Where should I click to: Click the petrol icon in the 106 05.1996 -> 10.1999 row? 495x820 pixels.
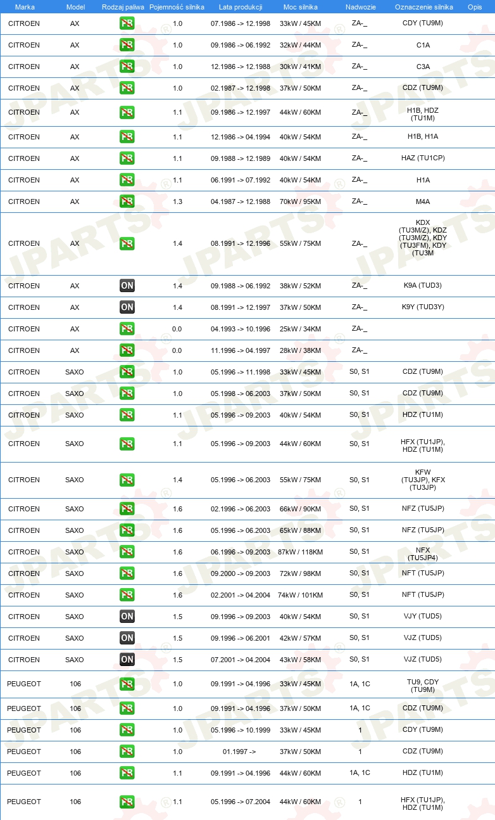127,730
